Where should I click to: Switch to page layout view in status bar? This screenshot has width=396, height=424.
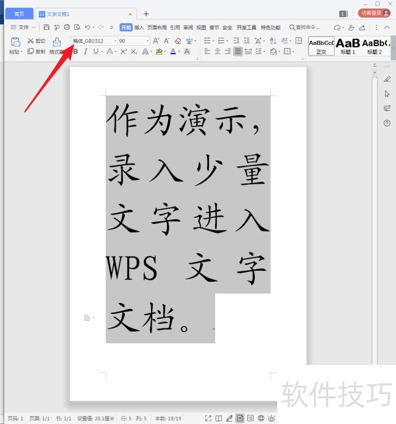239,419
